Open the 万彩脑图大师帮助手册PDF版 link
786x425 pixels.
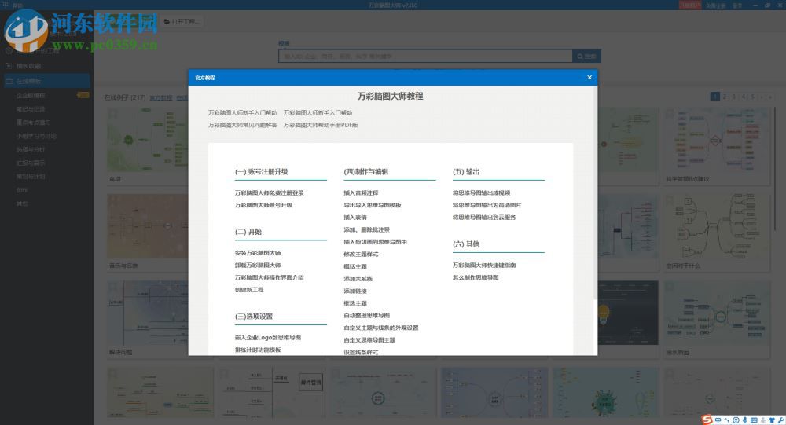tap(321, 125)
